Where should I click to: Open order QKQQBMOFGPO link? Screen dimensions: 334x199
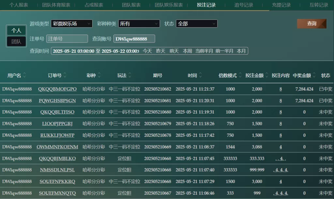(x=57, y=89)
